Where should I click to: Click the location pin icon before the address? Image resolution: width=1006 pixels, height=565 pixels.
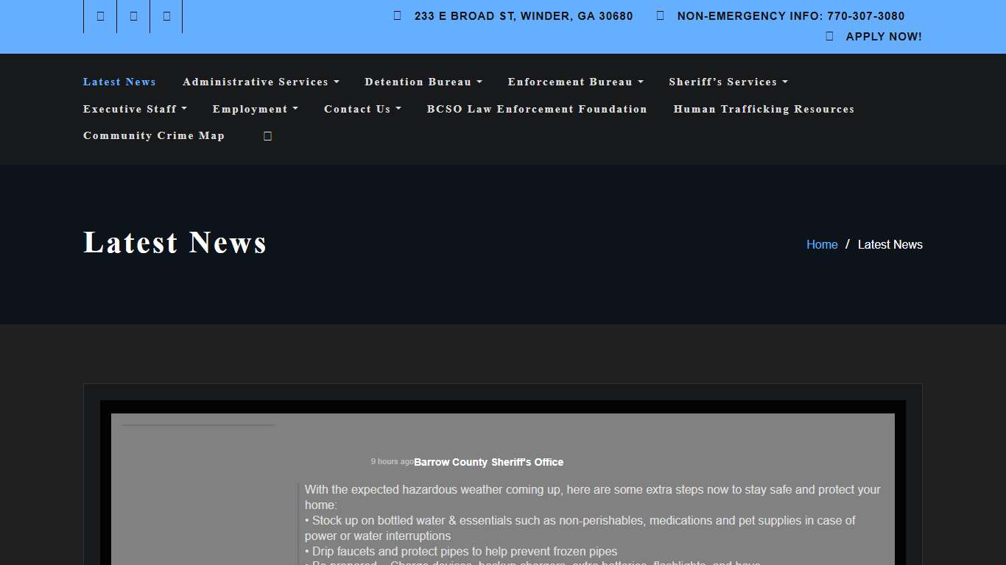pos(397,15)
